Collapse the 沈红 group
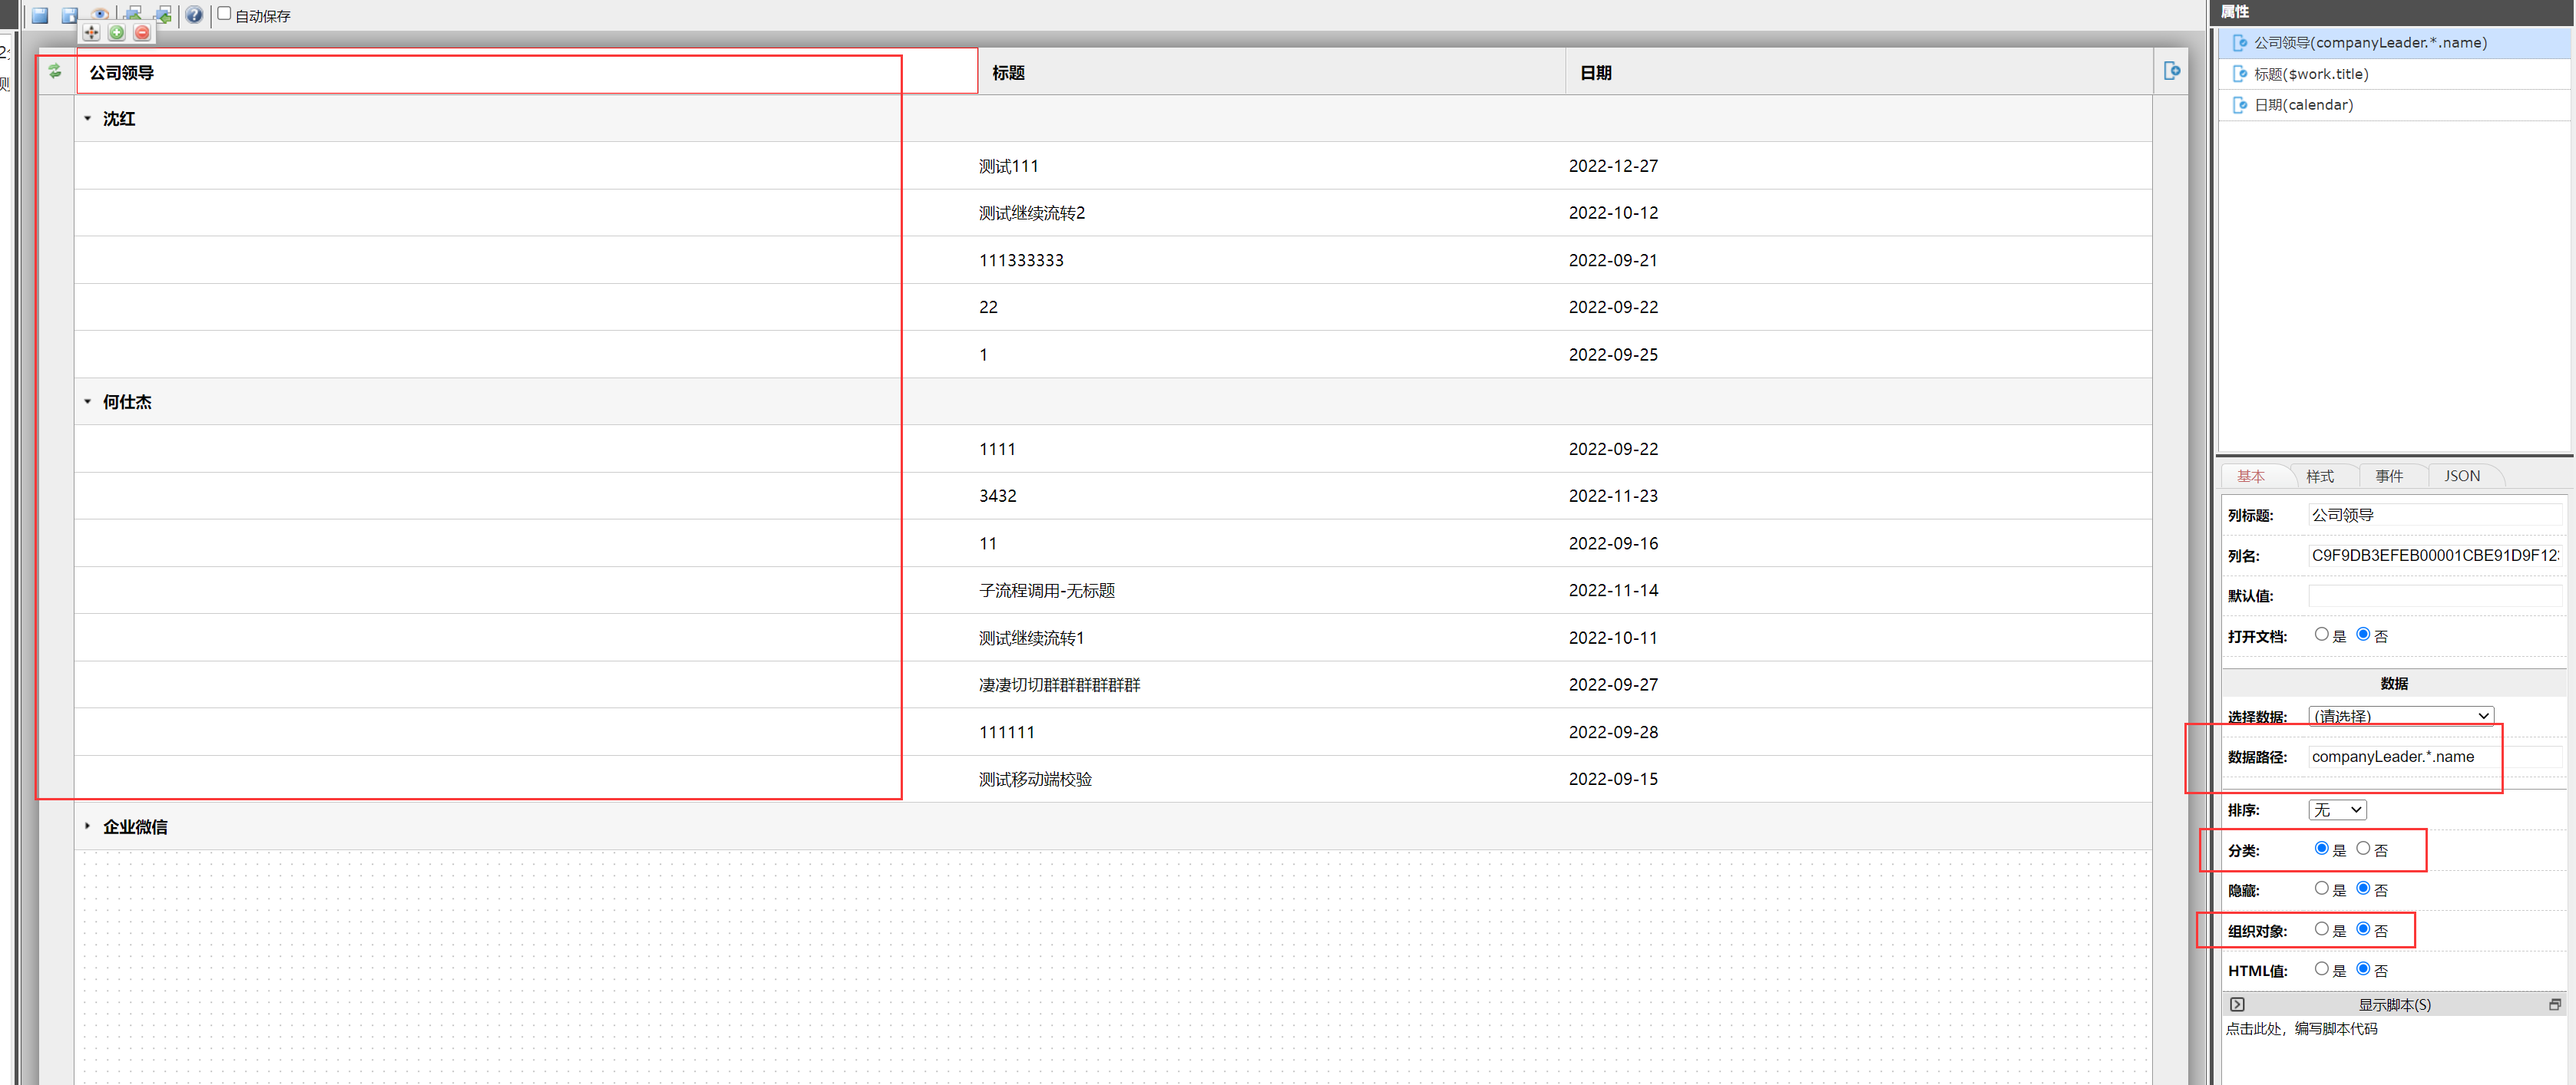 [88, 119]
